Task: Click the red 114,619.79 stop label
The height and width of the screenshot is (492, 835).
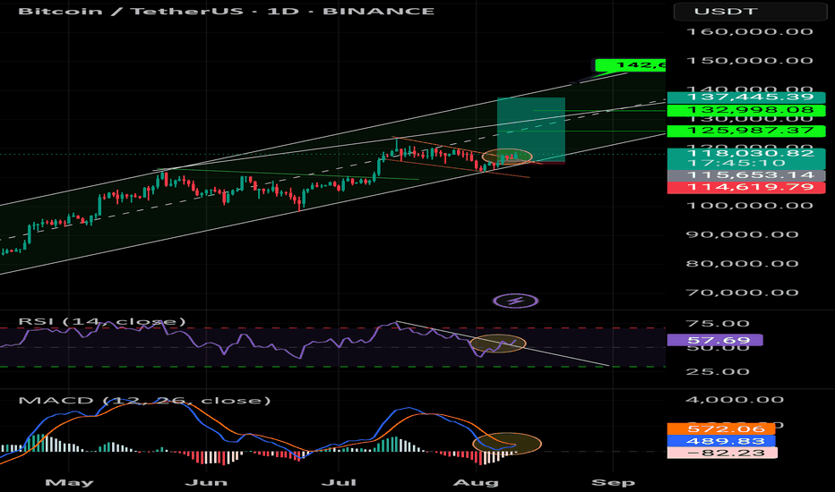Action: pos(746,187)
